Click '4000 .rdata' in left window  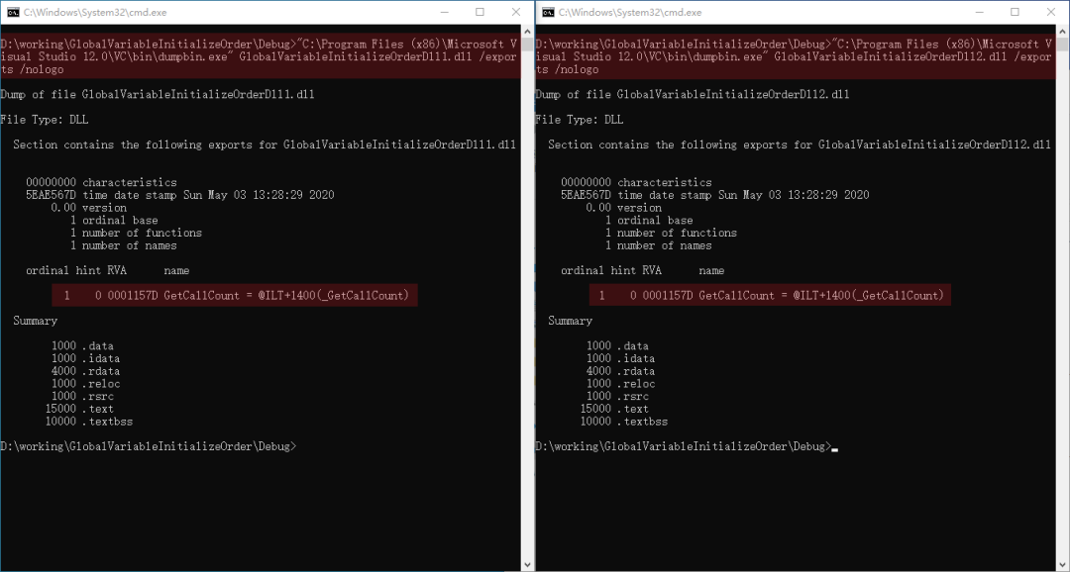coord(86,371)
